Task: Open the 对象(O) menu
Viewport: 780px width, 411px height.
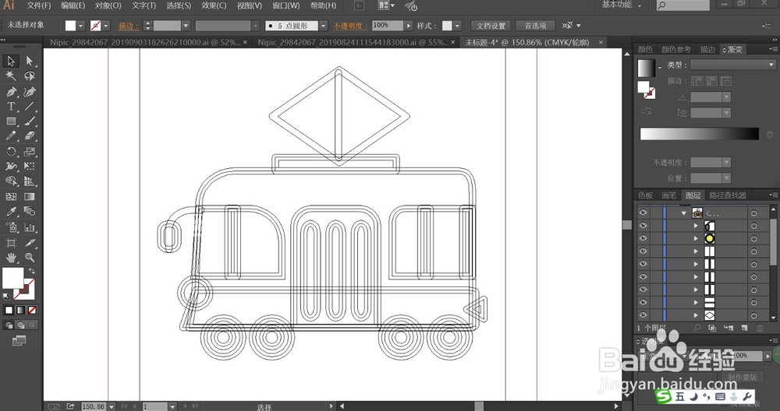Action: click(x=108, y=5)
